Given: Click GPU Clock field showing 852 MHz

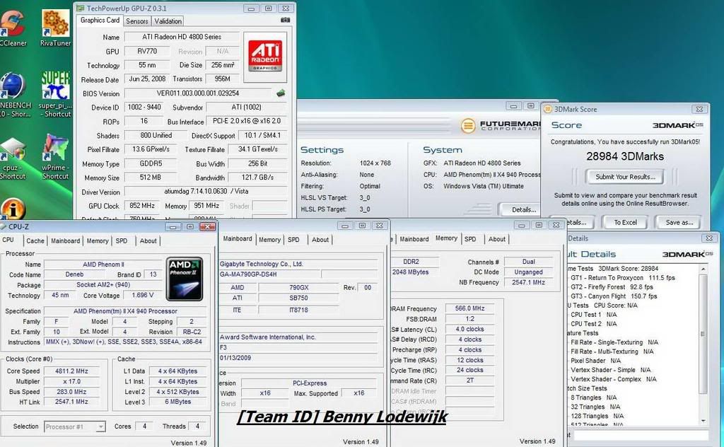Looking at the screenshot, I should tap(142, 206).
